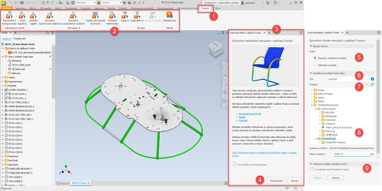Click Storno in nonlinear simulation panel
Image resolution: width=382 pixels, height=191 pixels.
point(294,181)
